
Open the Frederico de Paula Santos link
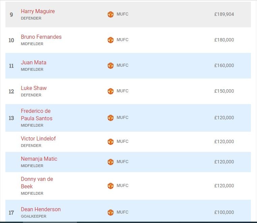(x=36, y=115)
